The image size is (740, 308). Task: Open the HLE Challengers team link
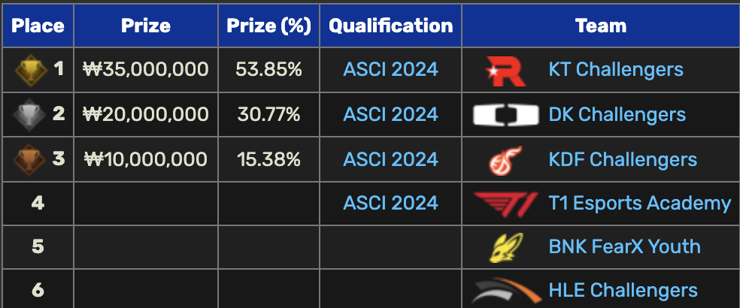(623, 291)
